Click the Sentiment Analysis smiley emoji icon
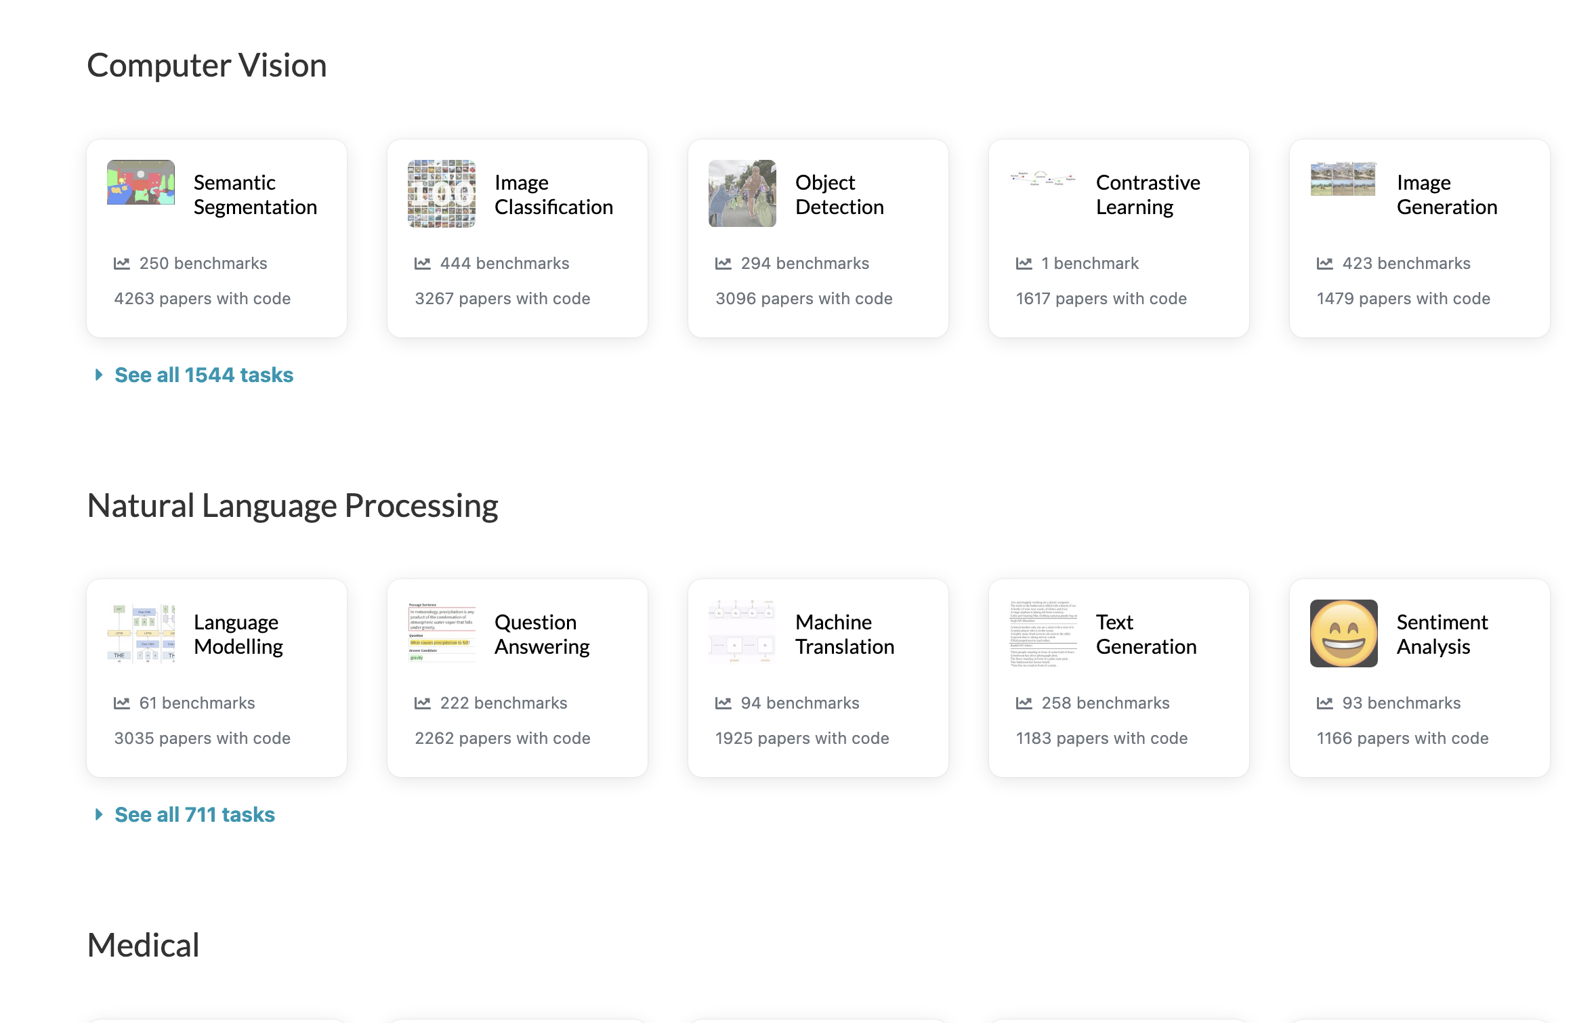1596x1023 pixels. (x=1344, y=633)
